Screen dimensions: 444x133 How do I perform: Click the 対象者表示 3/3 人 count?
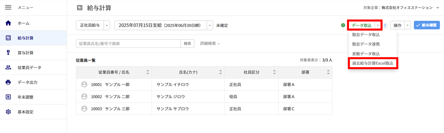(x=316, y=60)
